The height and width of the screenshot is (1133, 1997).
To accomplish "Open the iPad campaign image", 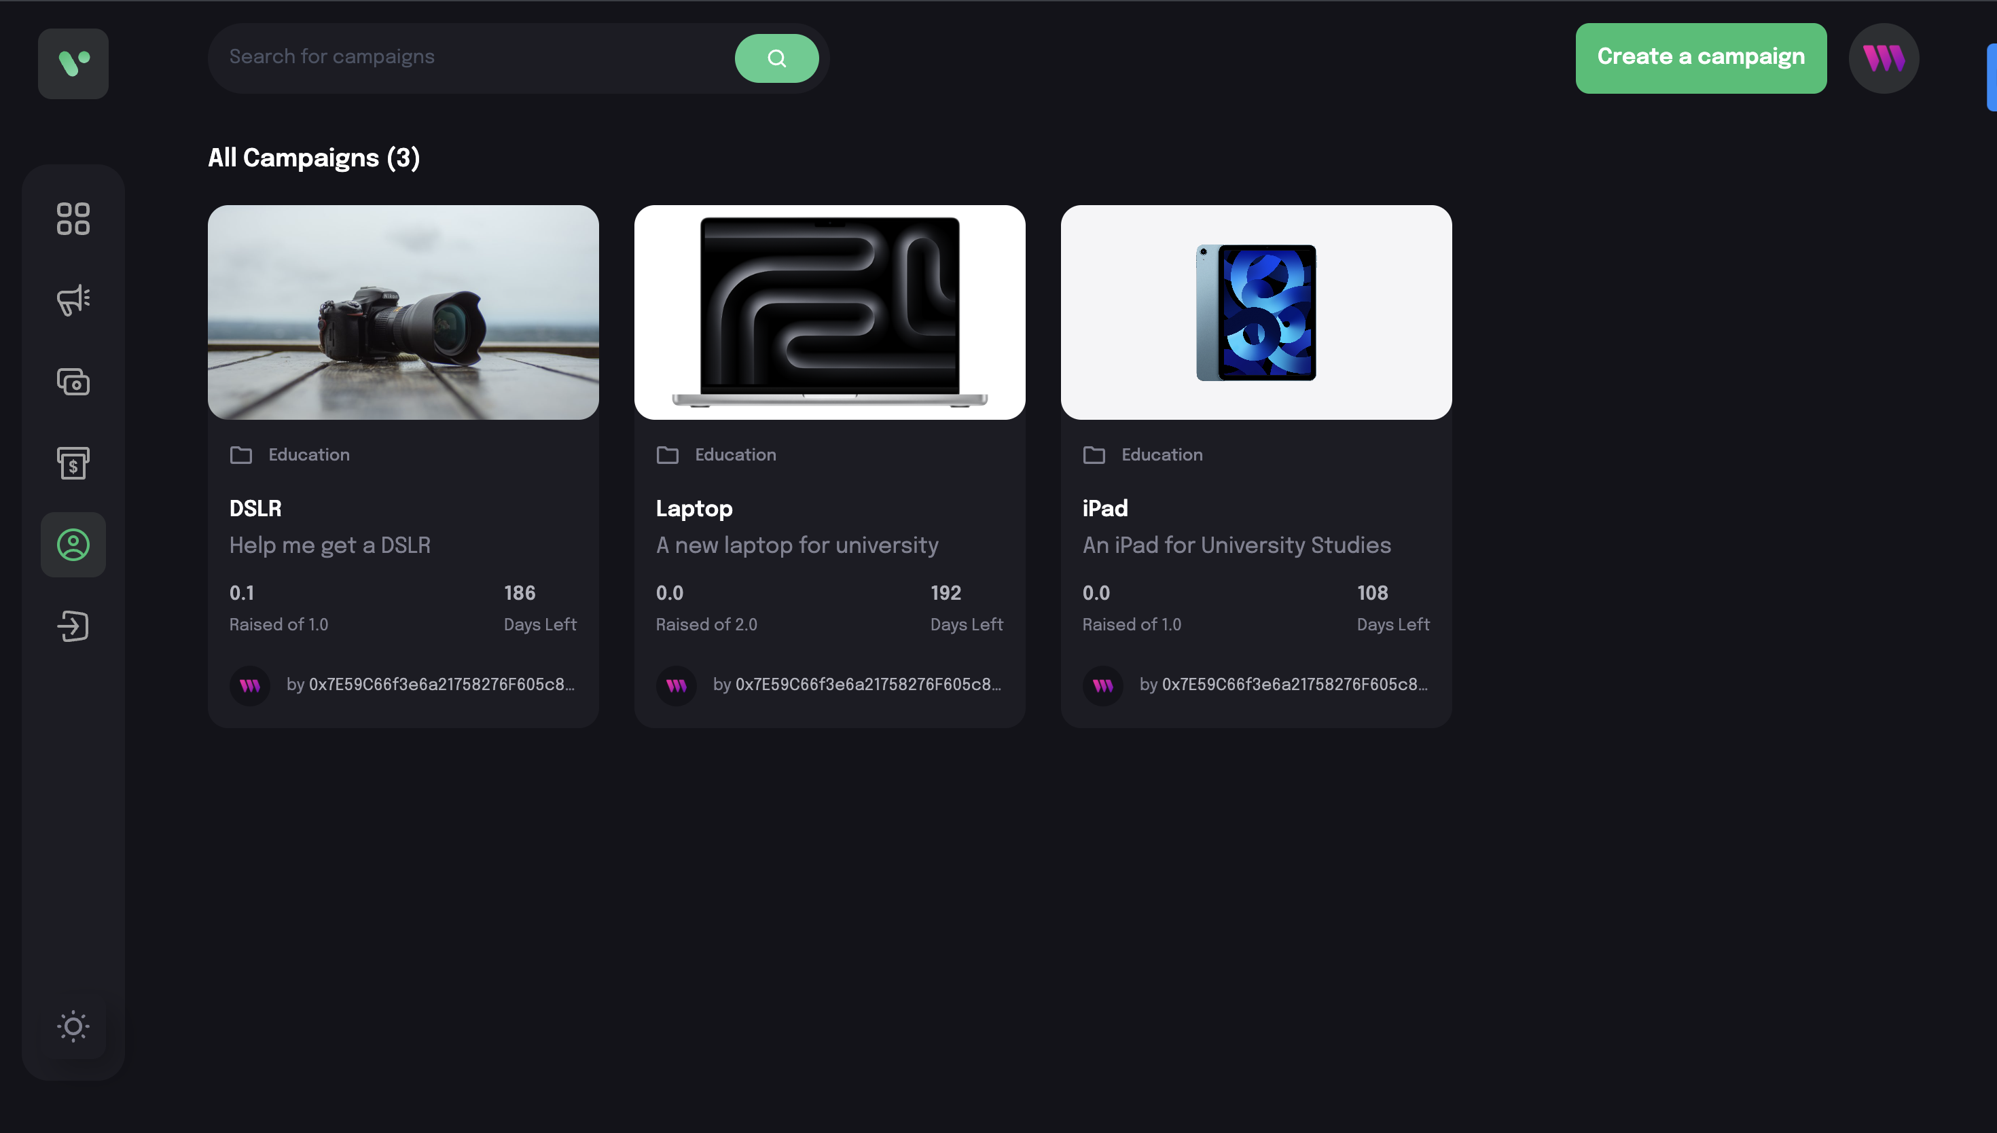I will click(x=1256, y=312).
